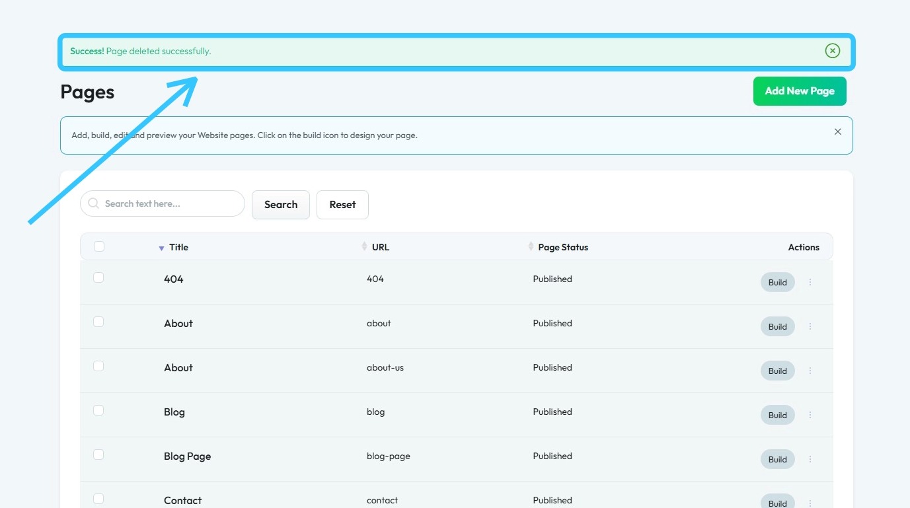The image size is (910, 508).
Task: Close the blue info banner about building pages
Action: coord(837,131)
